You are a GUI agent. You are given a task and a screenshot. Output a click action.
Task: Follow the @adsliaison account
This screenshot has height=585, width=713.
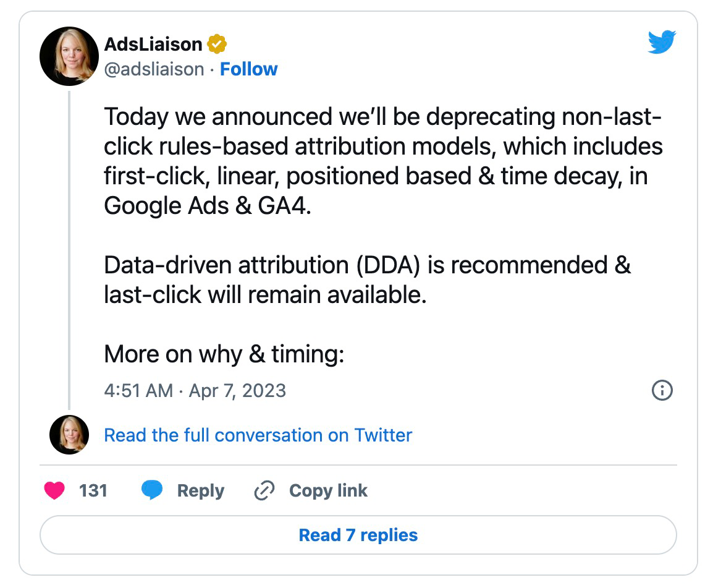pyautogui.click(x=249, y=69)
